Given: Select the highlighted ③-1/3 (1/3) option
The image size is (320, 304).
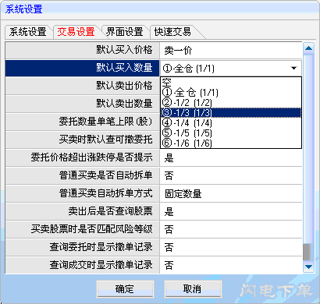Looking at the screenshot, I should [x=231, y=113].
